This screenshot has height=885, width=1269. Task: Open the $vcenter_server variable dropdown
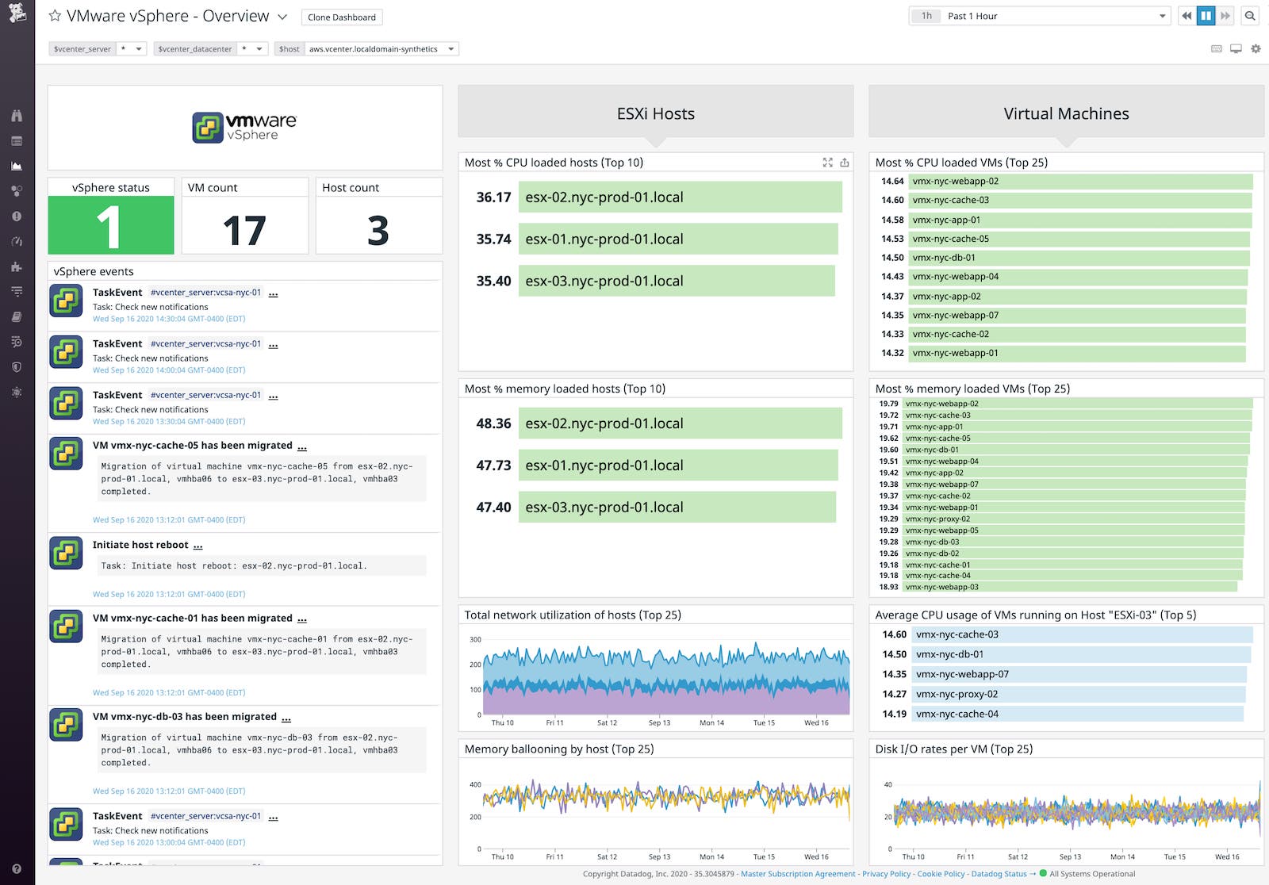tap(140, 48)
